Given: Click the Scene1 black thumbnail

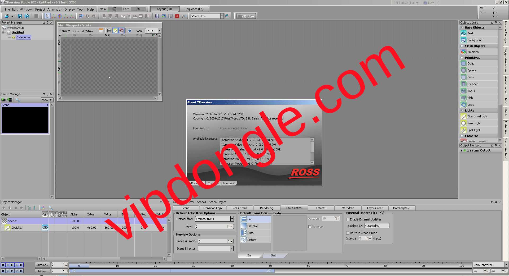Looking at the screenshot, I should [x=25, y=120].
